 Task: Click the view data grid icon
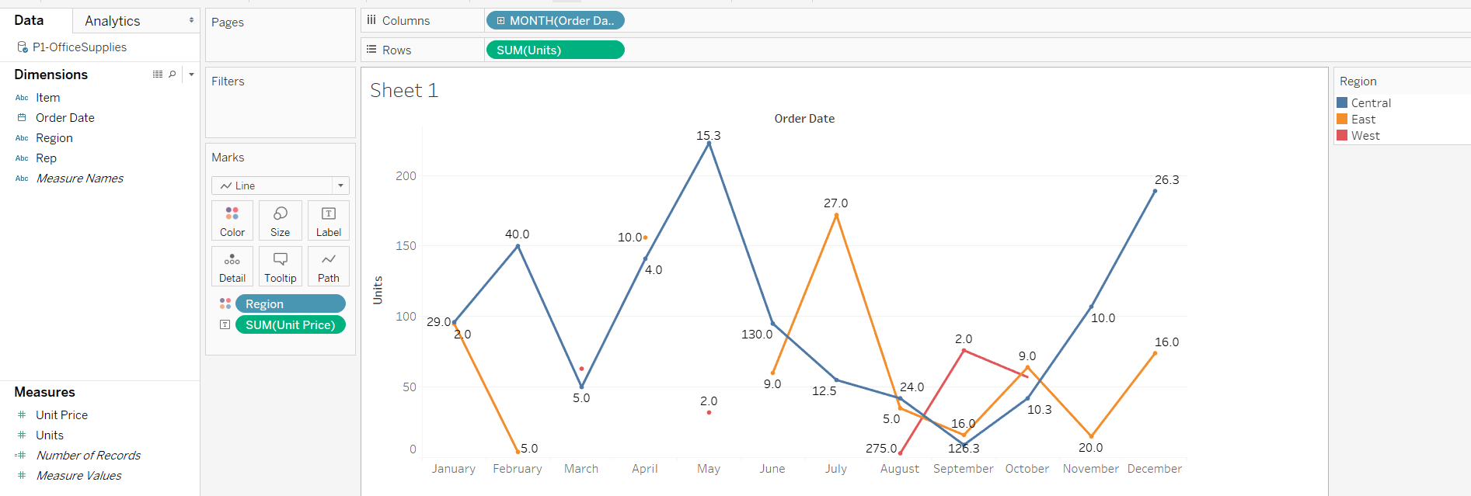tap(158, 75)
